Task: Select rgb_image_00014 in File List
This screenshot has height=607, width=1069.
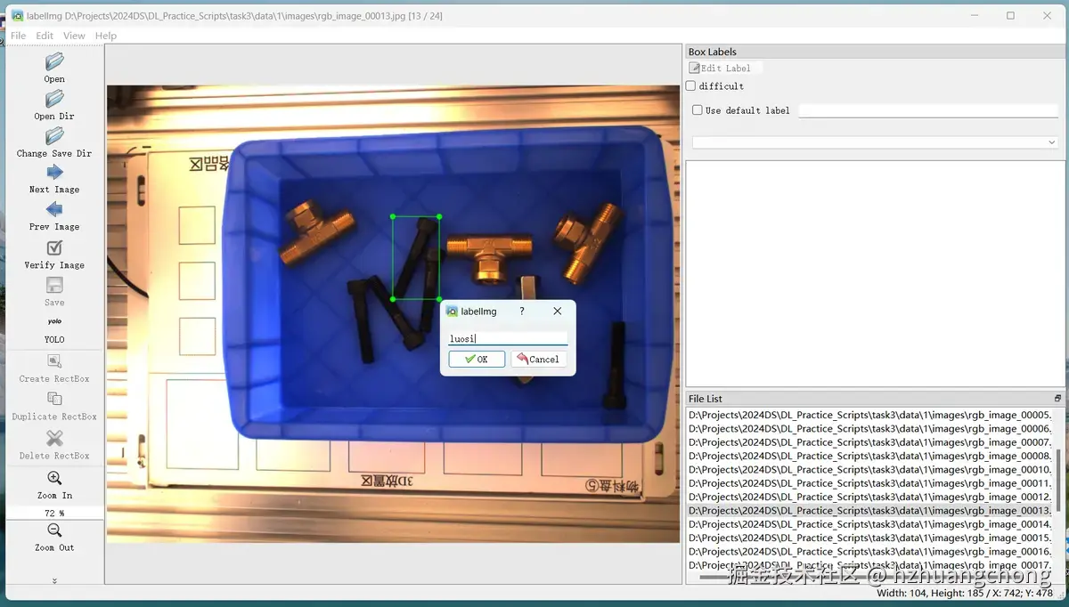Action: point(869,524)
